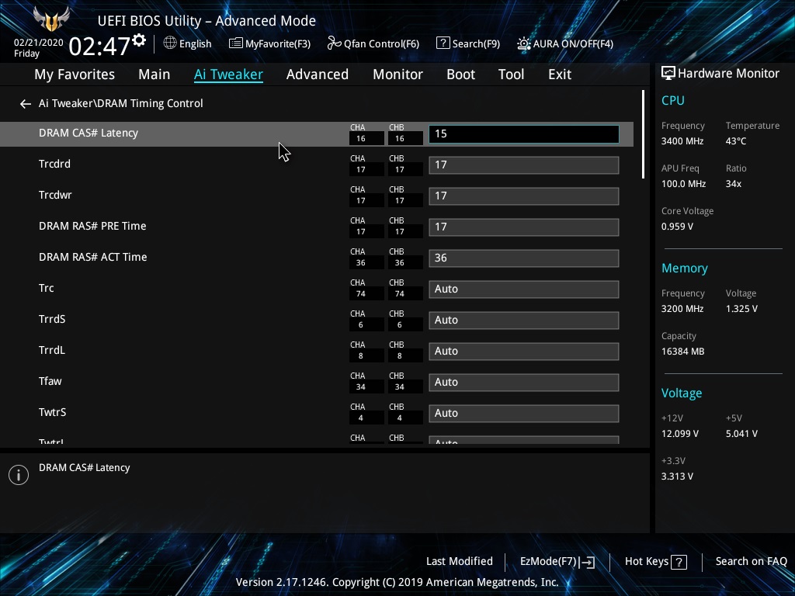Click CPU Temperature 43°C value
Screen dimensions: 795x596
tap(736, 141)
